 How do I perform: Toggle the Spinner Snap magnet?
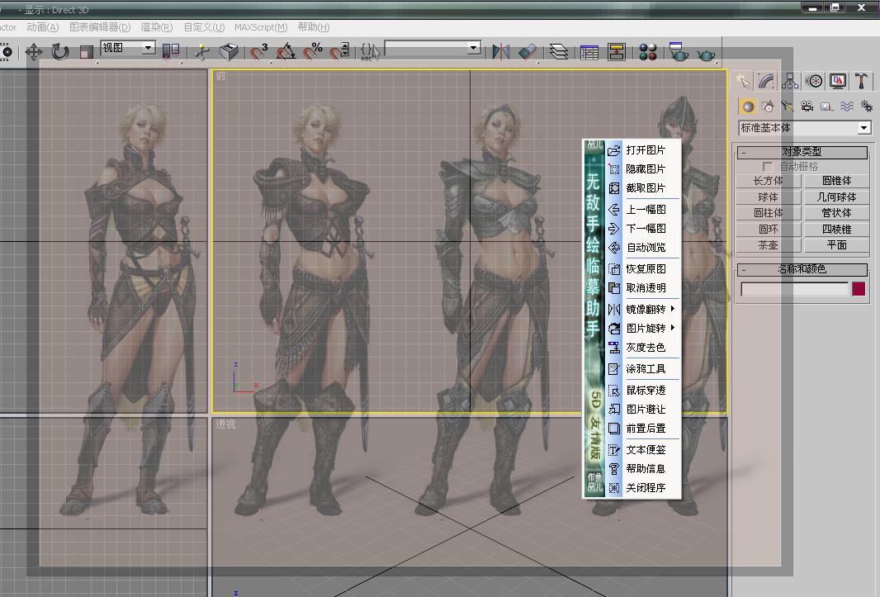coord(339,52)
